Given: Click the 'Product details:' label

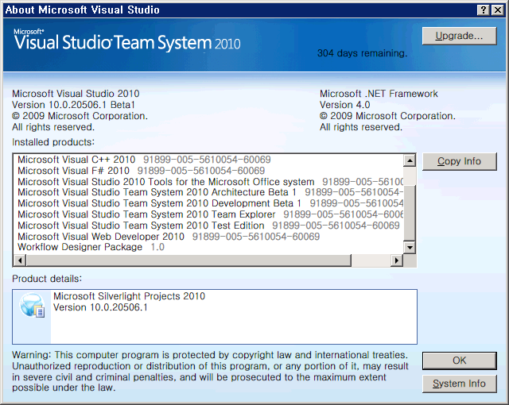Looking at the screenshot, I should pos(47,279).
